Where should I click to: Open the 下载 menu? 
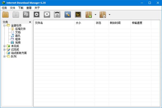pos(21,8)
